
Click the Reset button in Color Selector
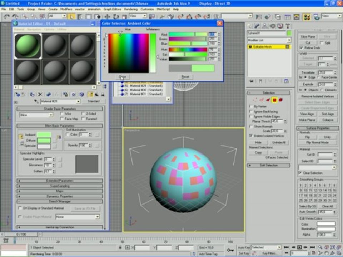pyautogui.click(x=185, y=77)
